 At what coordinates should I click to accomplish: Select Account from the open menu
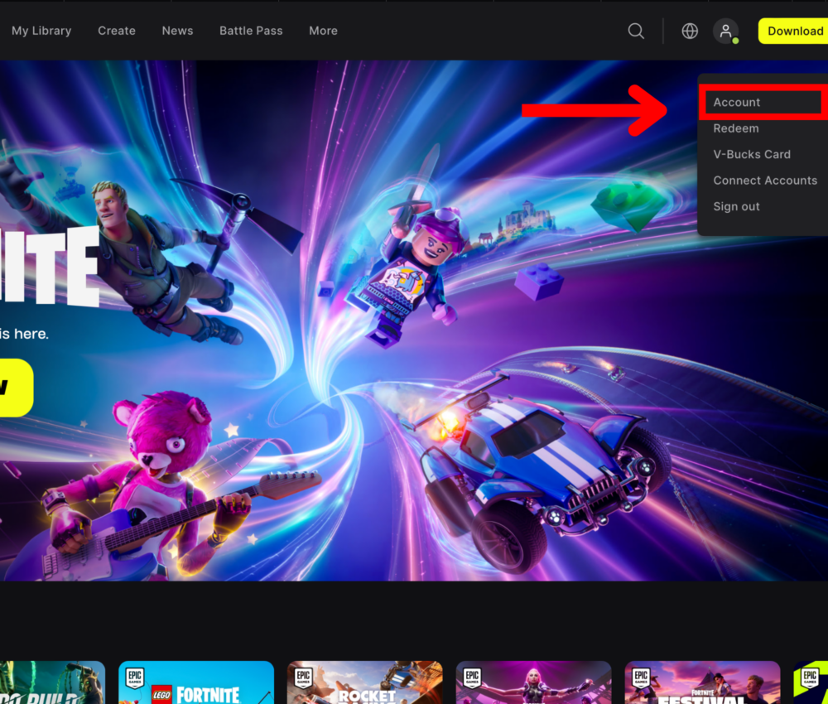(737, 102)
